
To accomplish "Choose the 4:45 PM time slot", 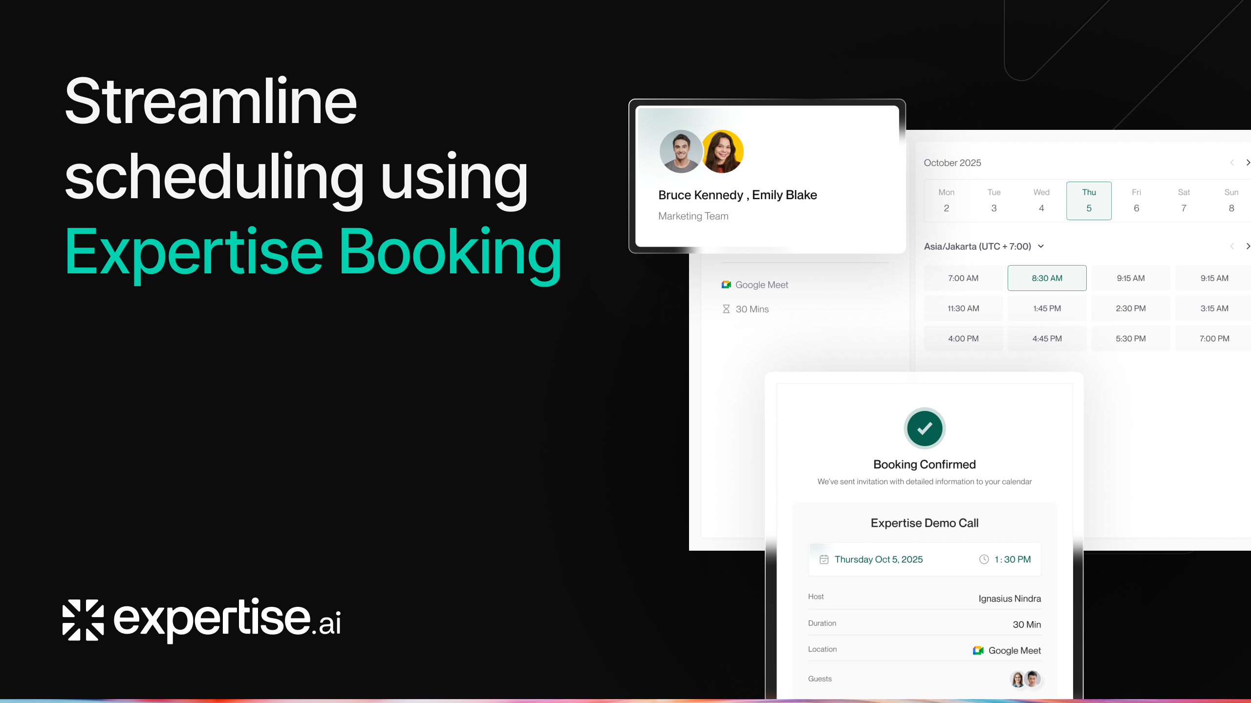I will click(x=1047, y=339).
